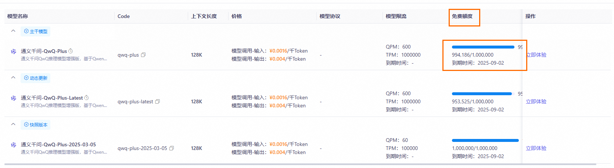Click the 动态更新 tag
614x168 pixels.
tap(36, 78)
